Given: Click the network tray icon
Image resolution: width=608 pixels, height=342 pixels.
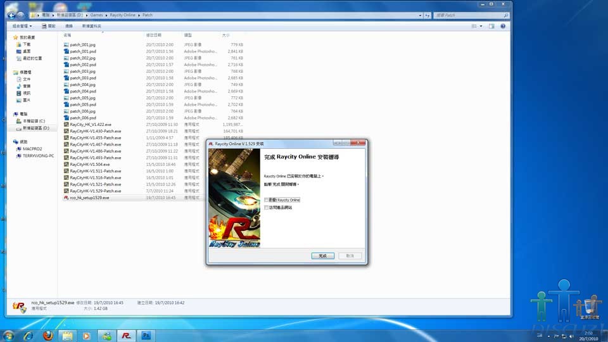Looking at the screenshot, I should pyautogui.click(x=564, y=336).
